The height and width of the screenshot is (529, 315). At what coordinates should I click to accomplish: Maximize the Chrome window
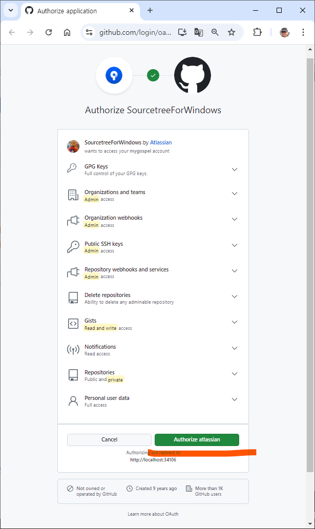coord(279,10)
